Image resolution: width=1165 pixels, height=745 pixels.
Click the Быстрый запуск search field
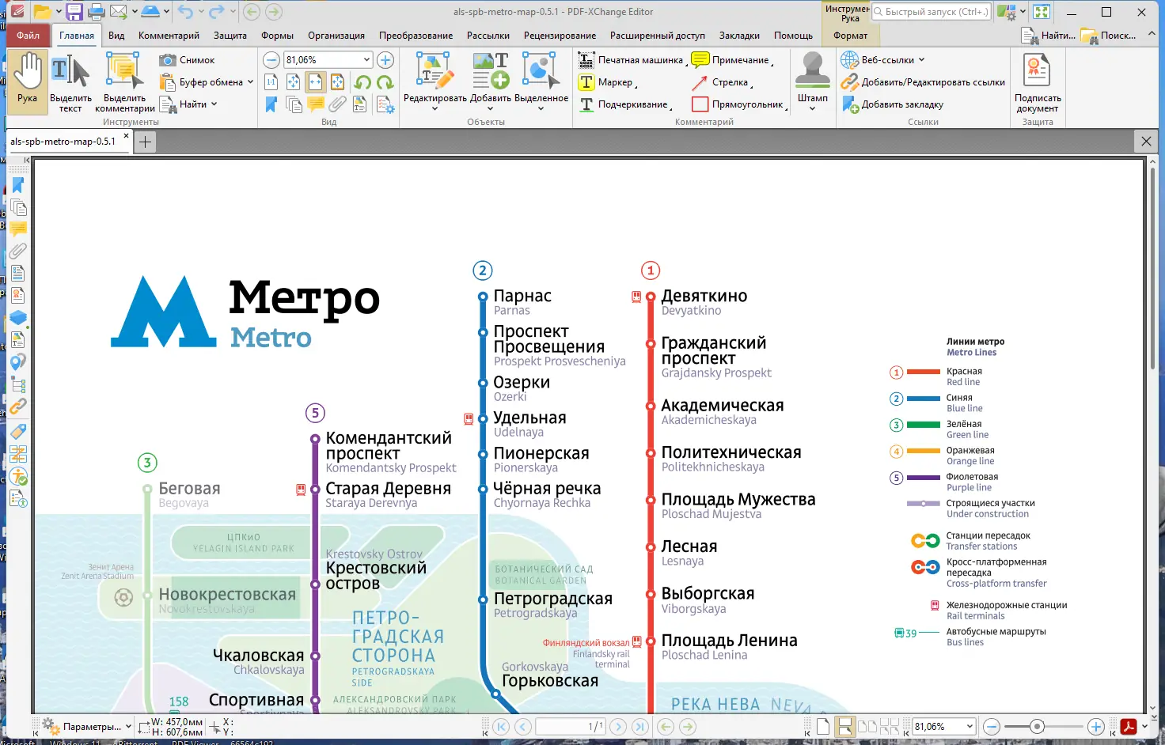(932, 12)
